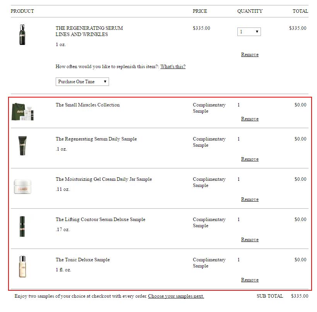Open the quantity dropdown for Regenerating Serum
Screen dimensions: 317x312
coord(249,32)
